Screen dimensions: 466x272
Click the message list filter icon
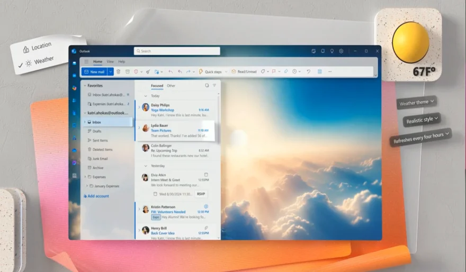(214, 86)
